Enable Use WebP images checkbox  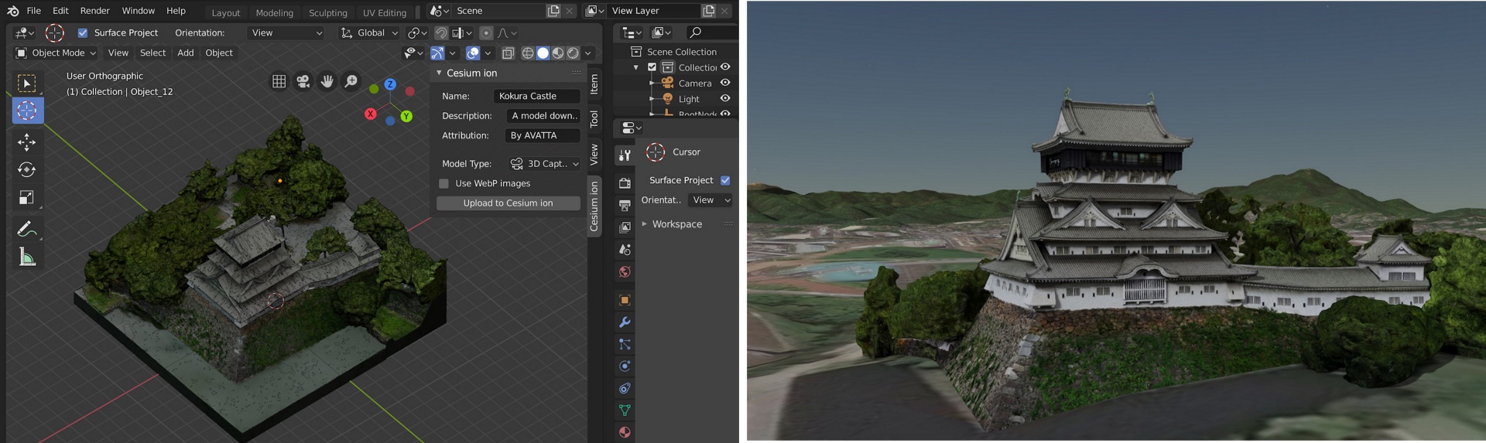click(x=443, y=183)
